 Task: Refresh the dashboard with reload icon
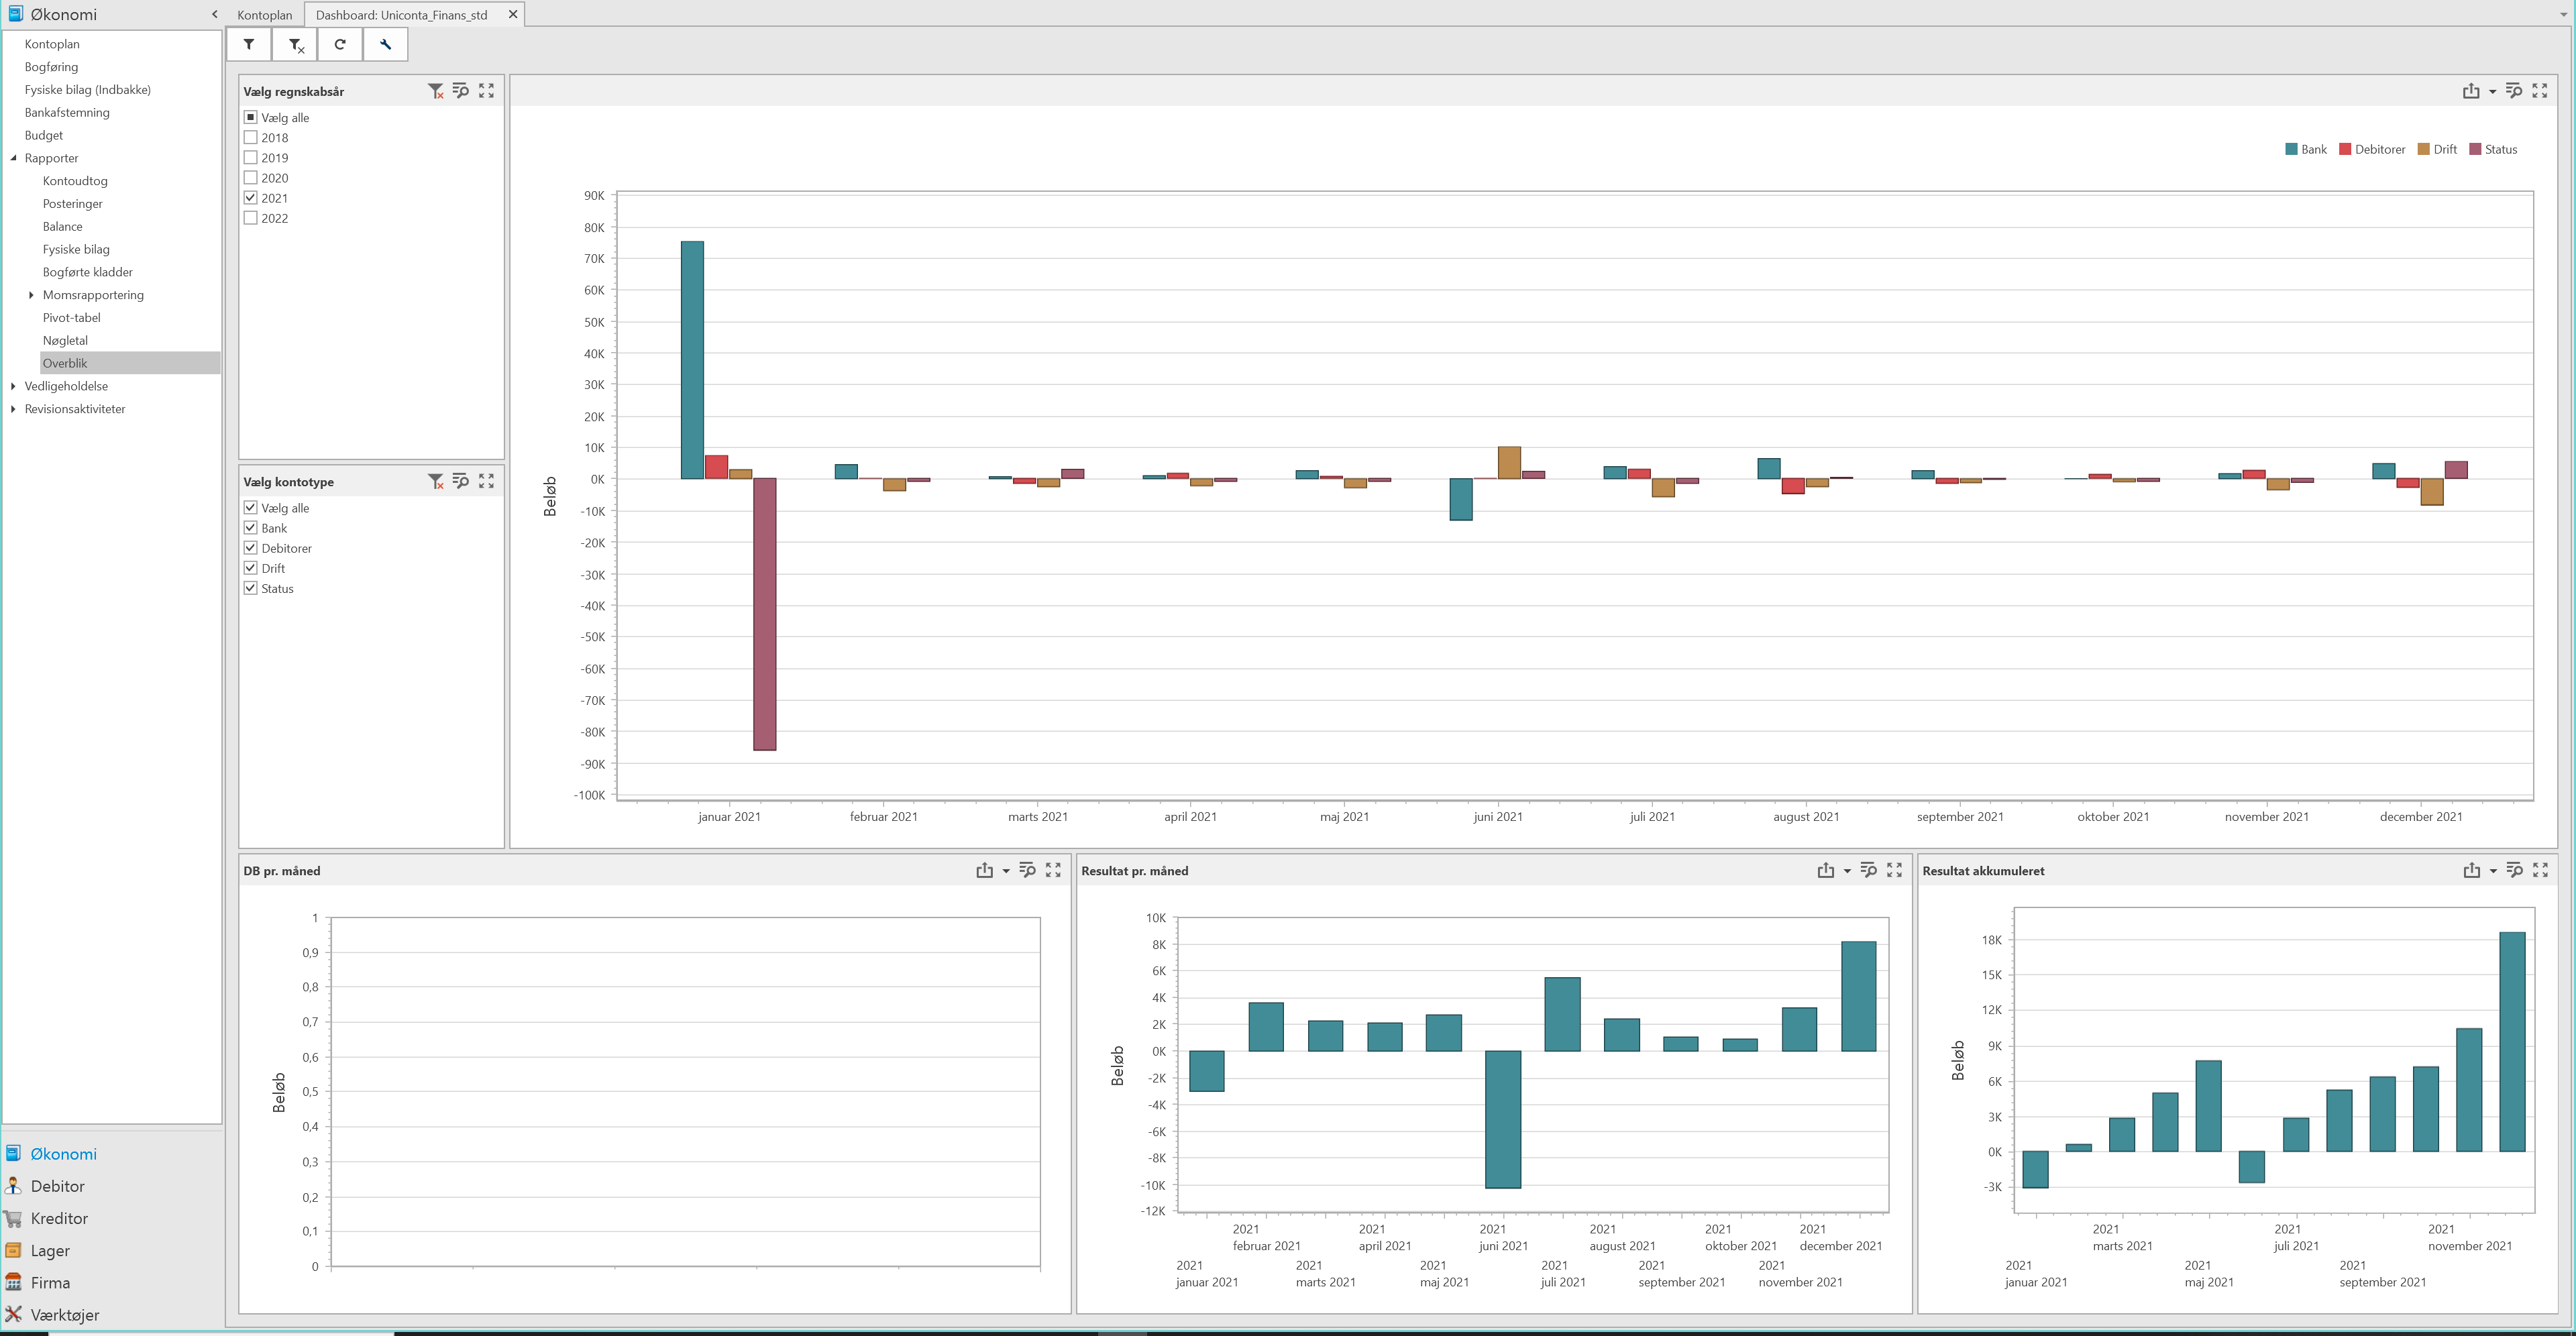tap(340, 45)
